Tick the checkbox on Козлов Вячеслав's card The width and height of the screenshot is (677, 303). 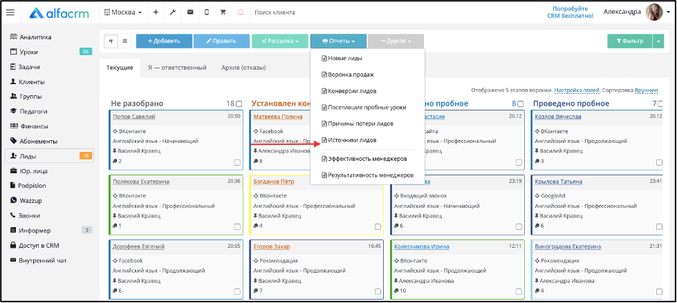pyautogui.click(x=659, y=162)
